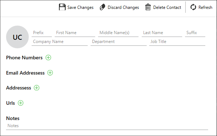Focus the Job Title field
The height and width of the screenshot is (136, 217).
point(177,42)
